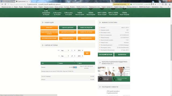Open the From day dropdown showing 1
The height and width of the screenshot is (96, 172).
pos(73,50)
